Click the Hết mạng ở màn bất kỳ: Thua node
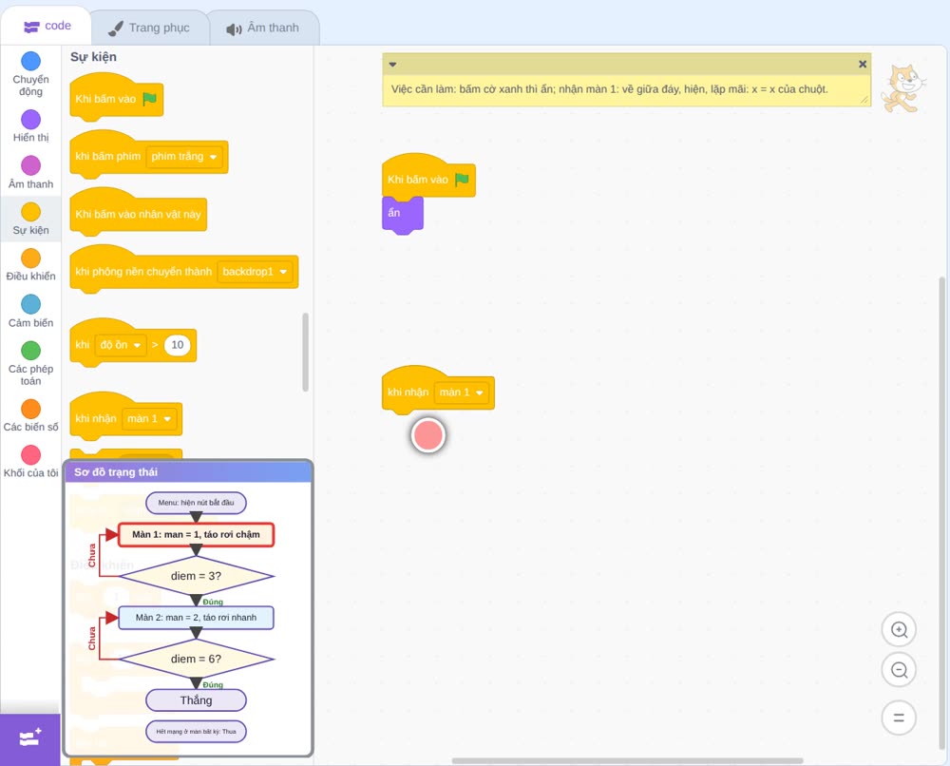 coord(196,732)
